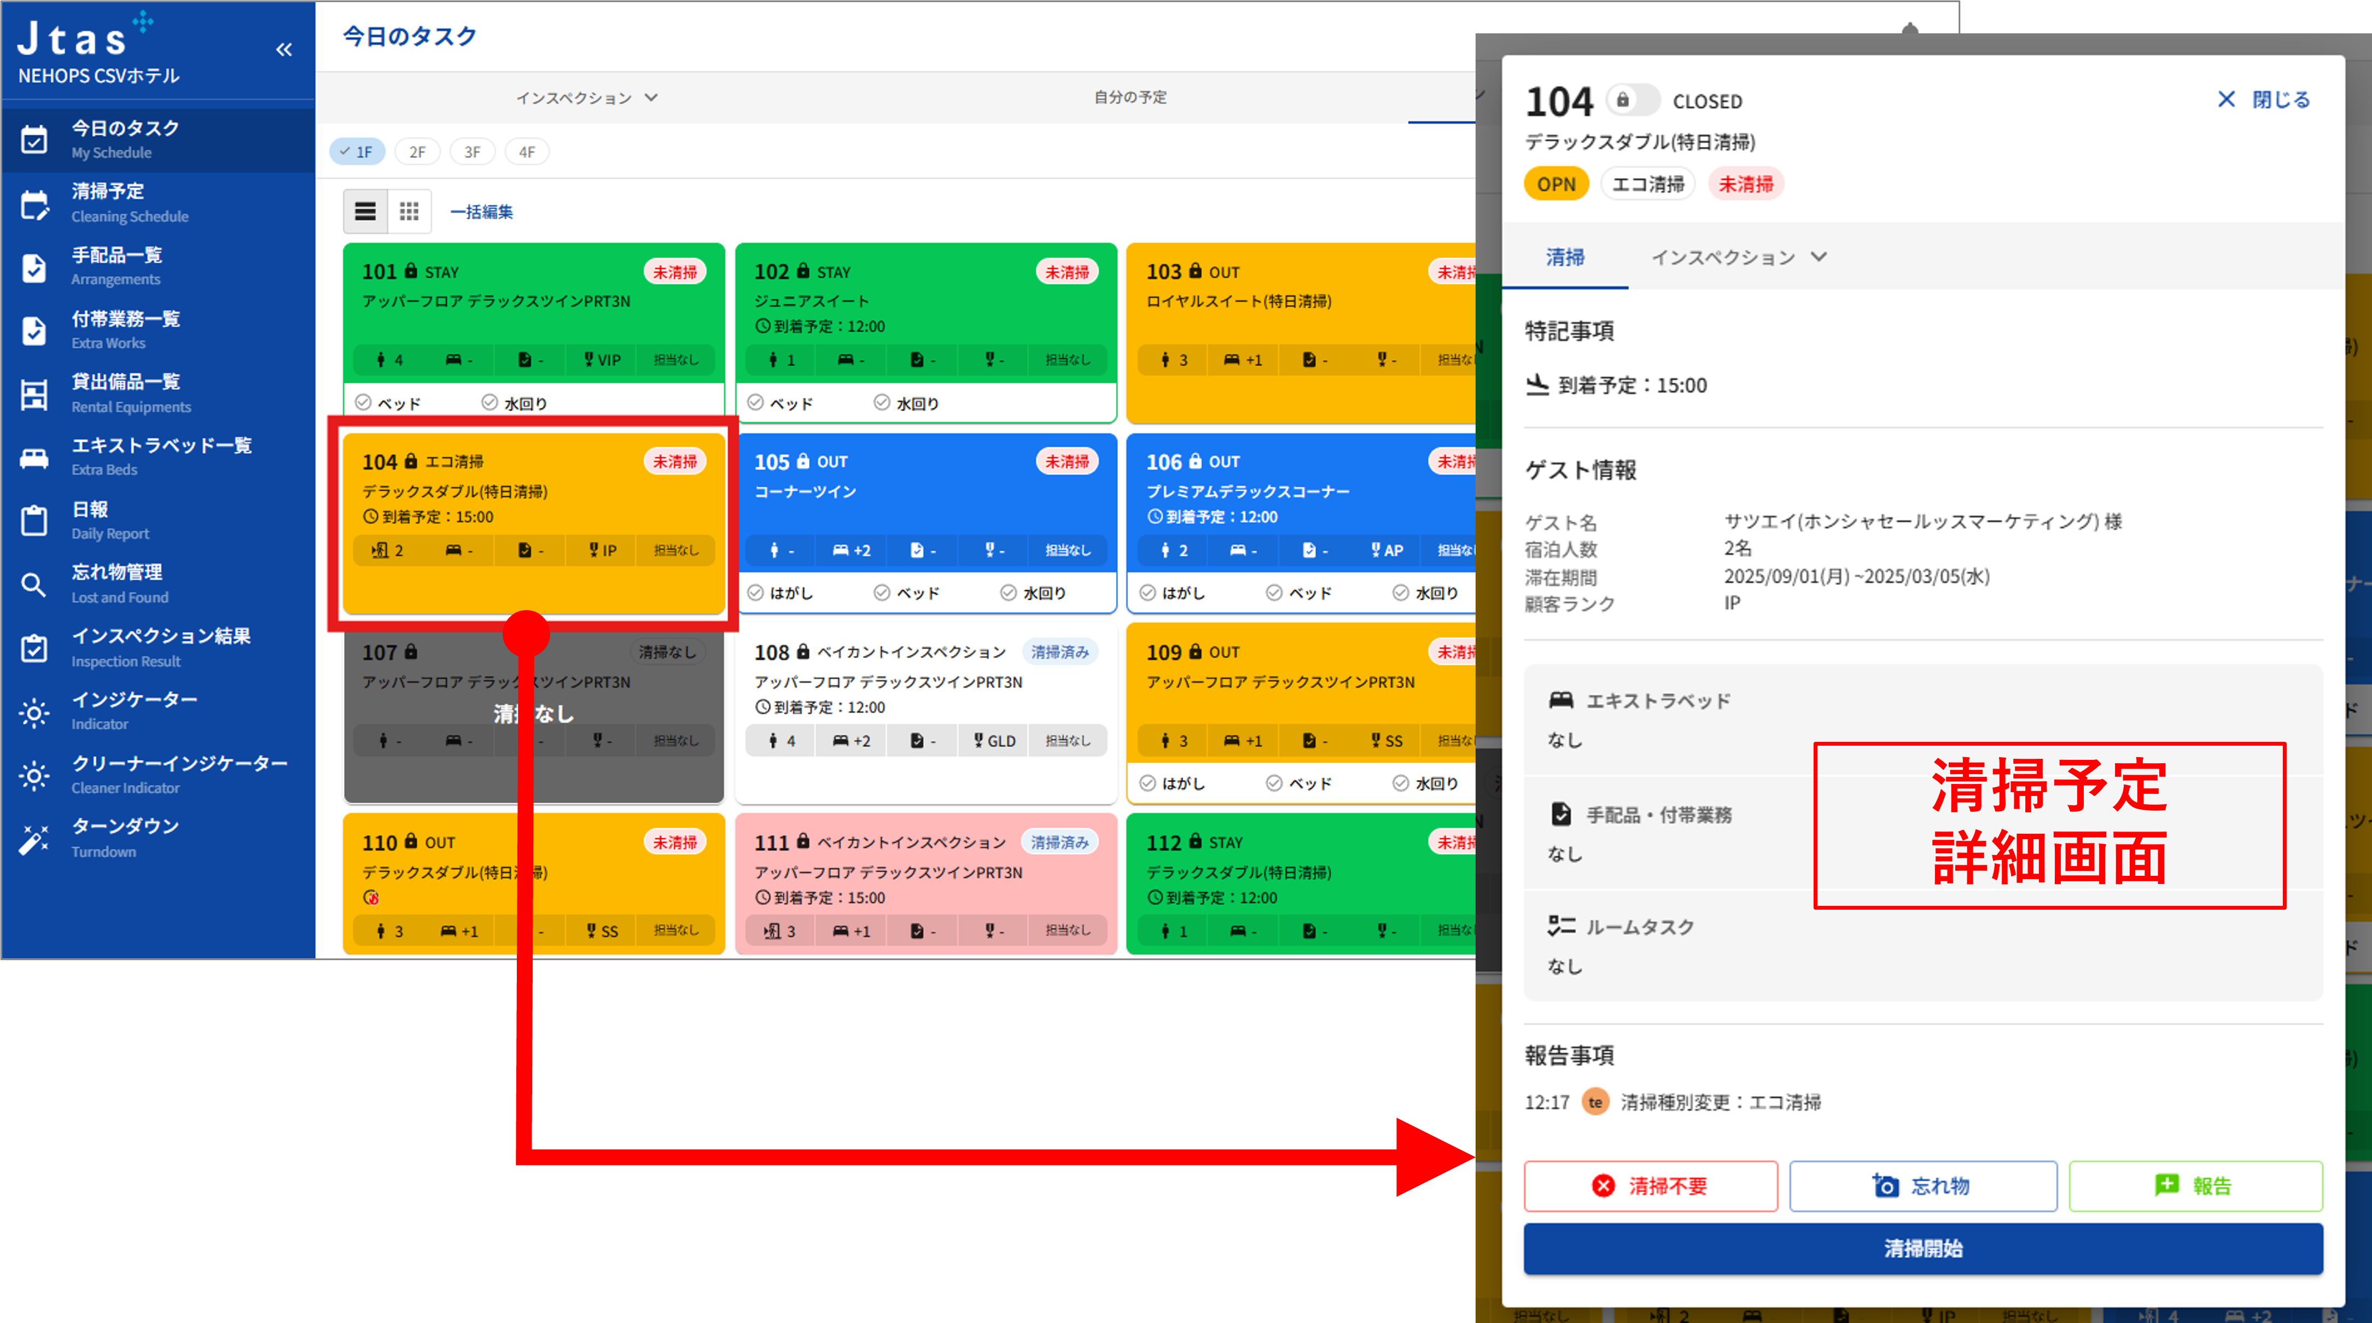Expand インスペクション dropdown in detail panel
Screen dimensions: 2372x1323
1738,258
